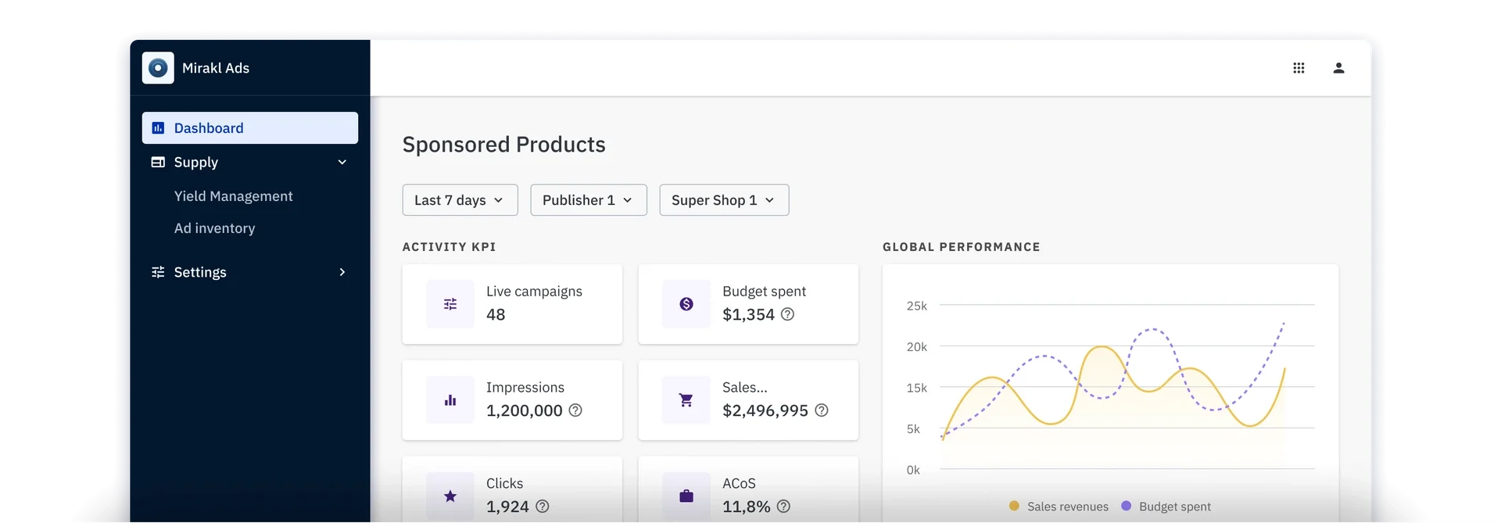
Task: Open the apps grid icon
Action: pos(1299,68)
